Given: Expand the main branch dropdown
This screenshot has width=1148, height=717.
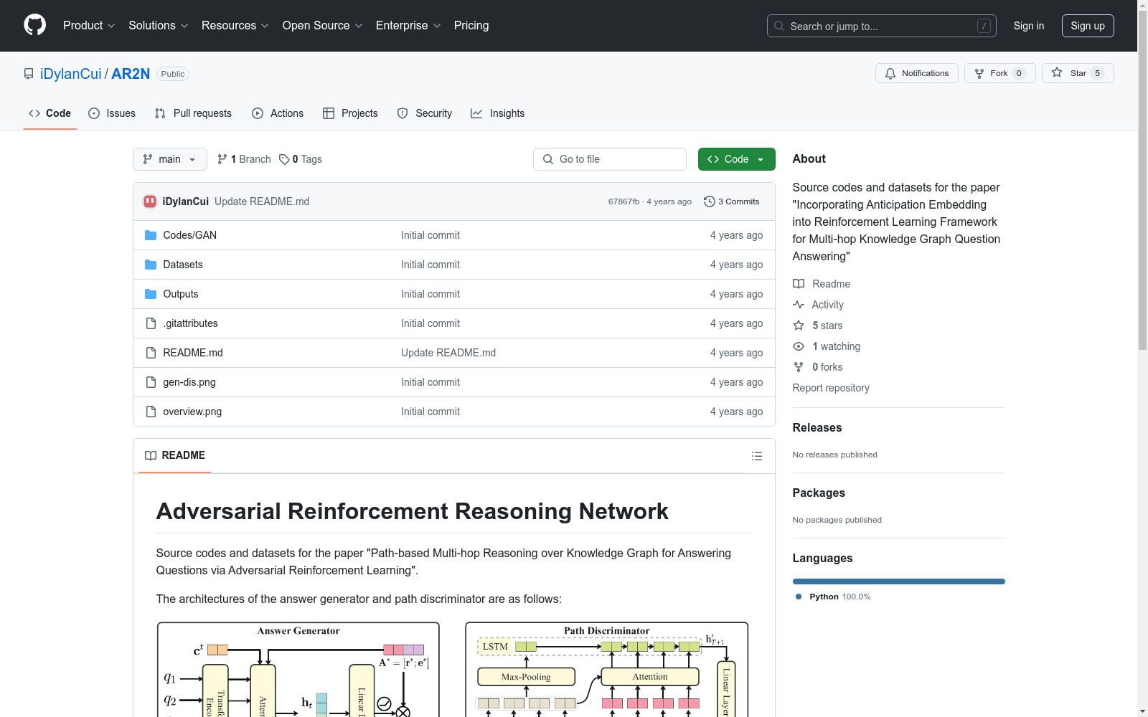Looking at the screenshot, I should click(x=170, y=159).
